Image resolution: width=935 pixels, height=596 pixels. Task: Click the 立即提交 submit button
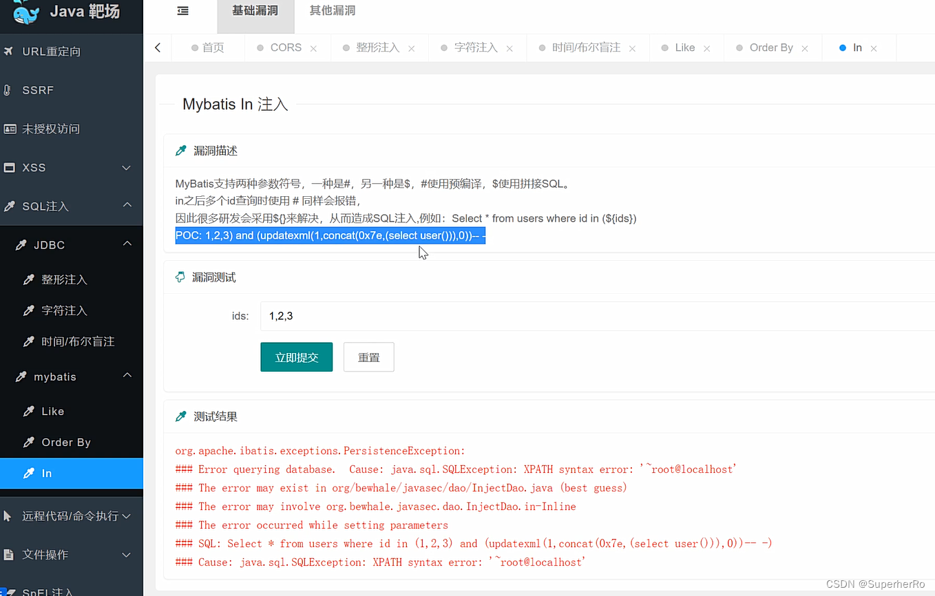click(297, 357)
